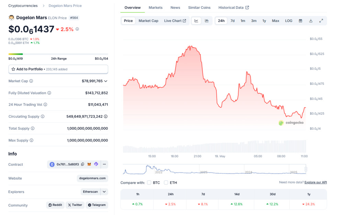
Task: Click the #564 rank badge
Action: pos(74,18)
